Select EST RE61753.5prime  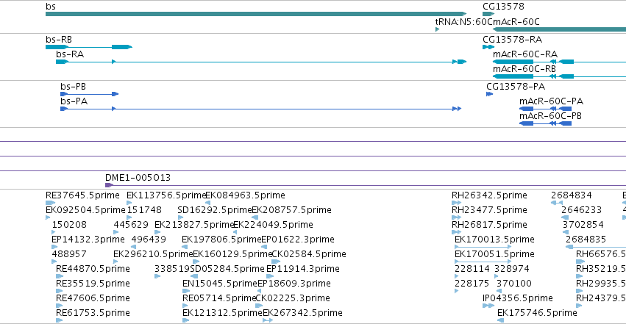click(93, 313)
